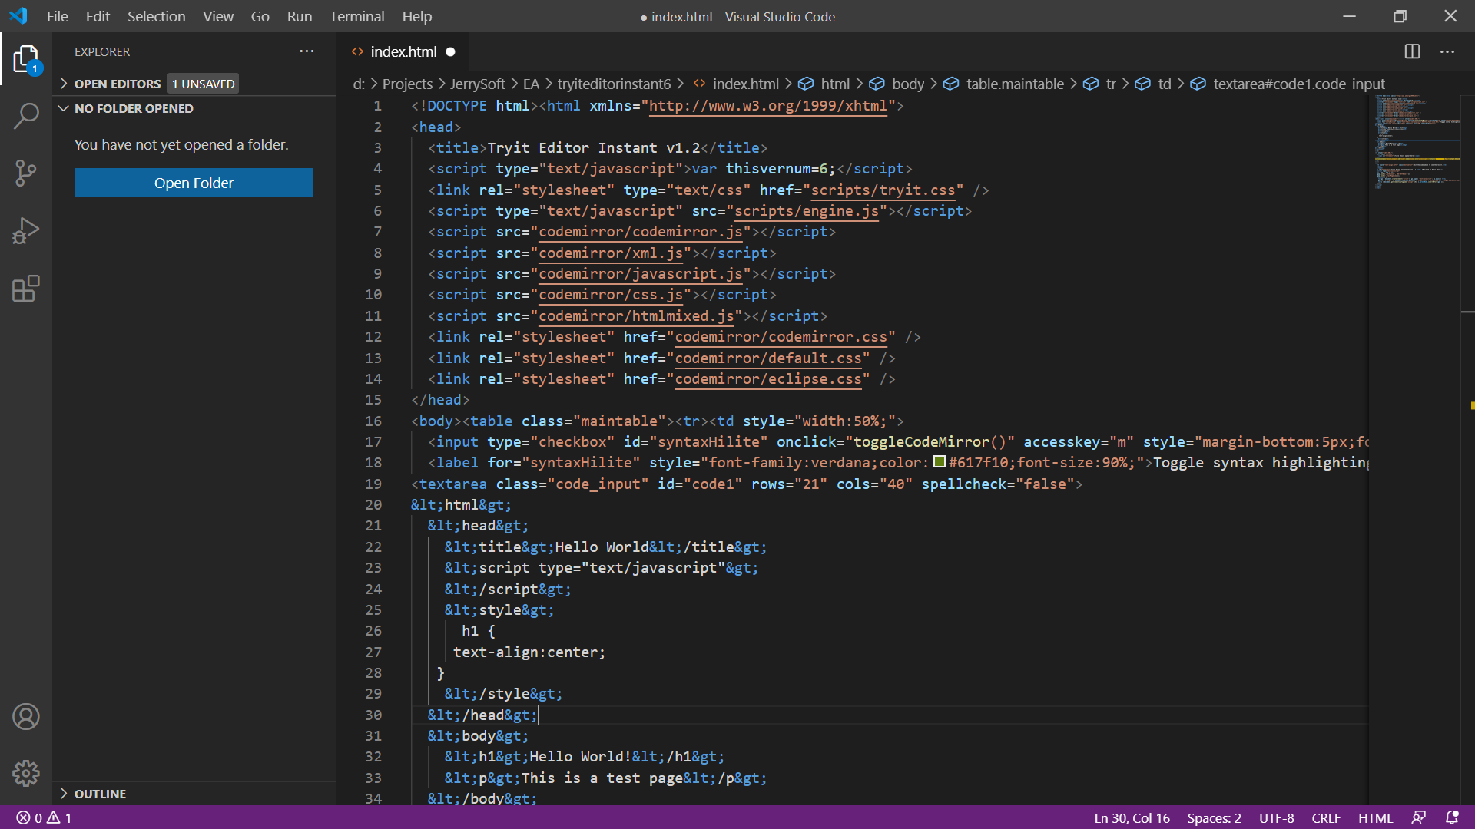Screen dimensions: 1475x829
Task: Click the Split Editor Right icon
Action: click(1412, 51)
